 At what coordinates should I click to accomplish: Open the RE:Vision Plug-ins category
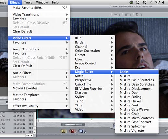point(93,89)
